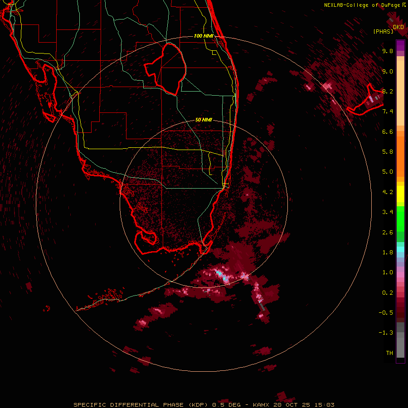The width and height of the screenshot is (408, 408).
Task: Click the 1.0 scale value
Action: (388, 272)
